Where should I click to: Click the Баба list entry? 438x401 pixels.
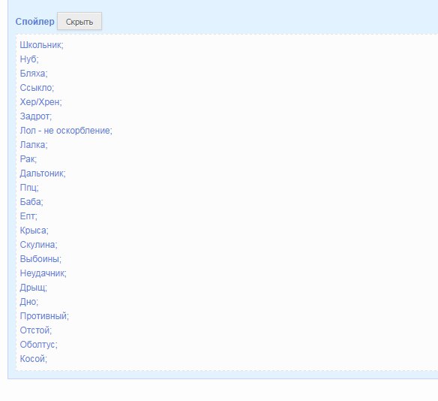click(x=31, y=201)
